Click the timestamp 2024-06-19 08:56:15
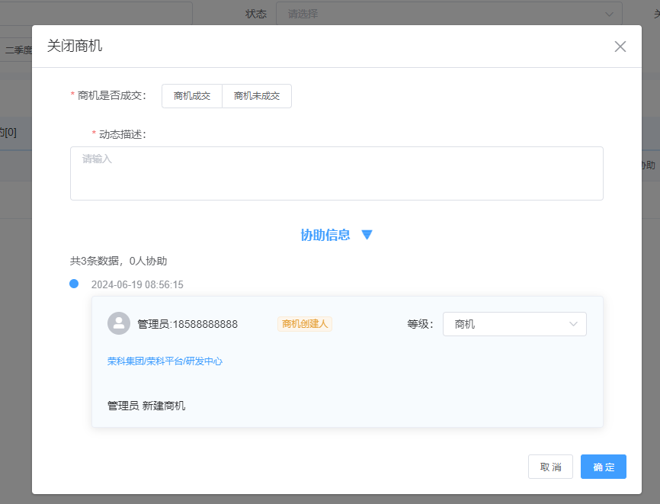This screenshot has width=660, height=504. (137, 284)
